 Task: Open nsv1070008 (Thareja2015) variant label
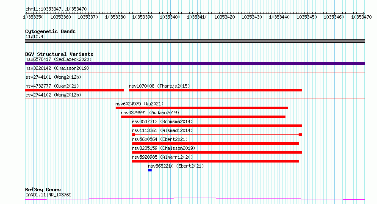(x=159, y=86)
